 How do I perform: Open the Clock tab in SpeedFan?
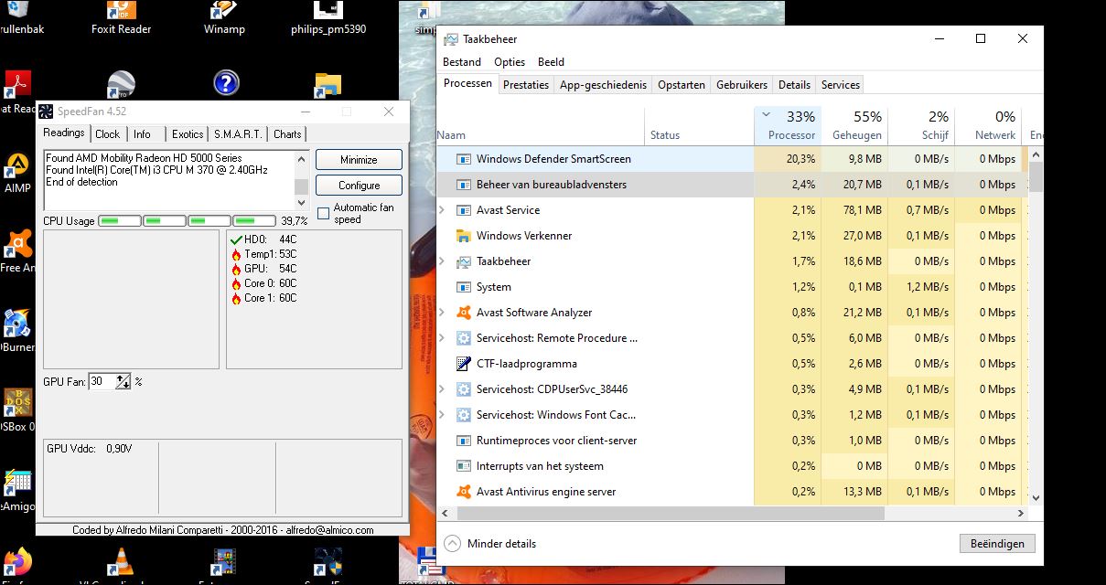108,134
